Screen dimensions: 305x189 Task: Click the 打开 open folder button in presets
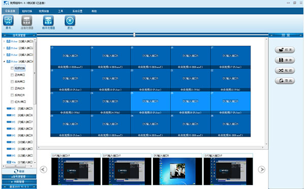pyautogui.click(x=285, y=50)
